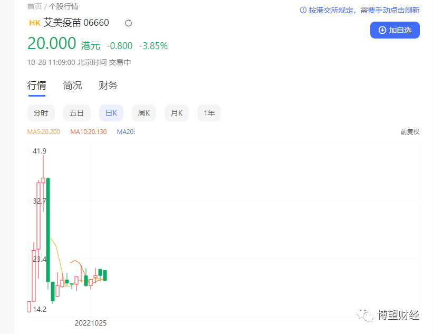This screenshot has width=433, height=334.
Task: Open the 首页 breadcrumb link
Action: 34,6
